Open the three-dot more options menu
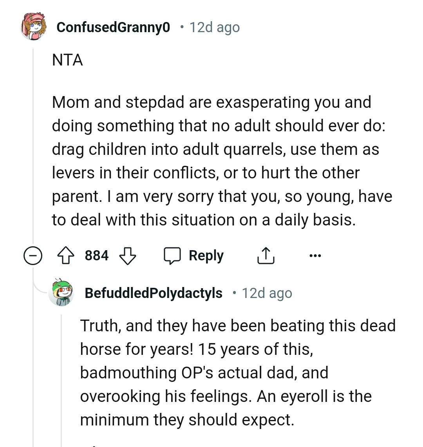This screenshot has width=423, height=447. click(x=315, y=256)
